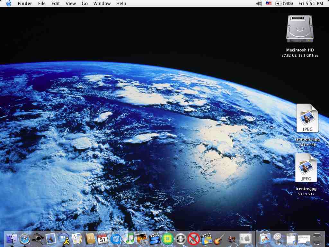
Task: Open Sherlock magnifying glass dock icon
Action: [38, 239]
